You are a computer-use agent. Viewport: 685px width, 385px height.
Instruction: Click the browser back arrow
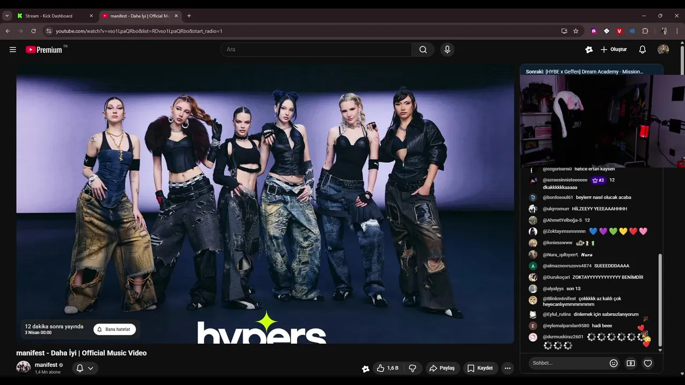[x=8, y=31]
